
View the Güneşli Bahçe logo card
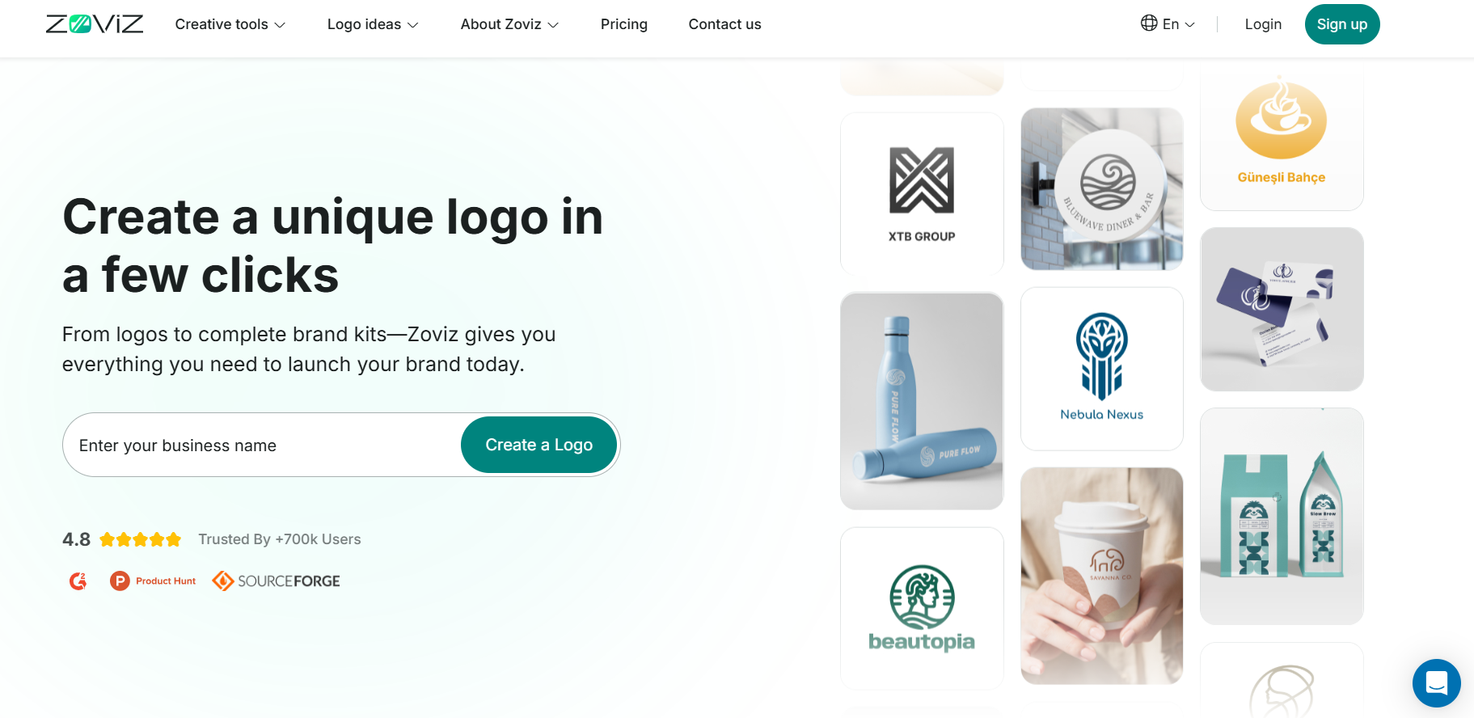pos(1282,137)
